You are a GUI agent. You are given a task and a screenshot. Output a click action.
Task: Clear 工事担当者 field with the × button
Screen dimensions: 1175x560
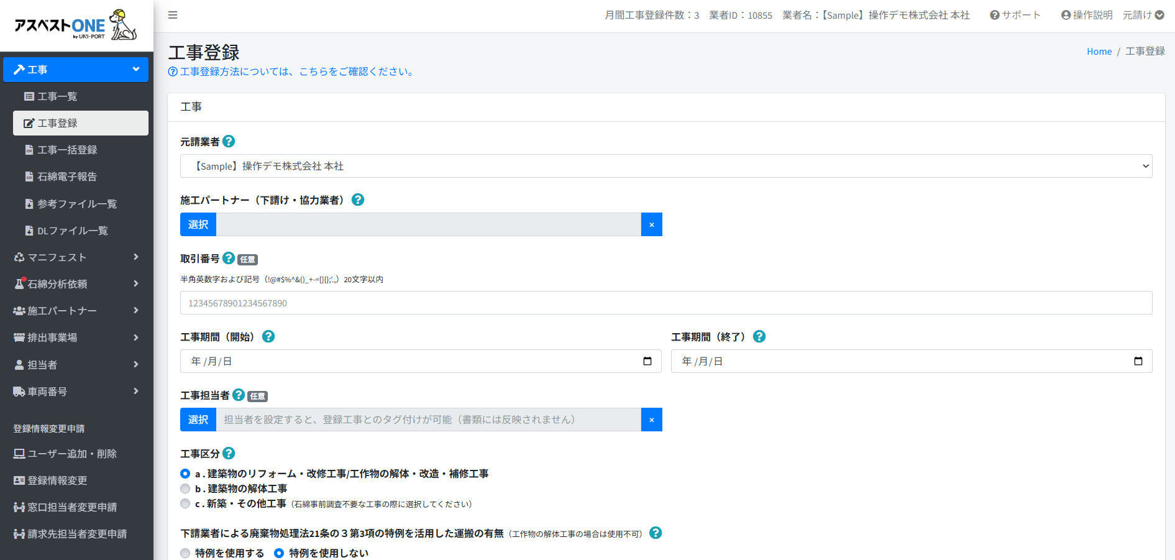651,420
